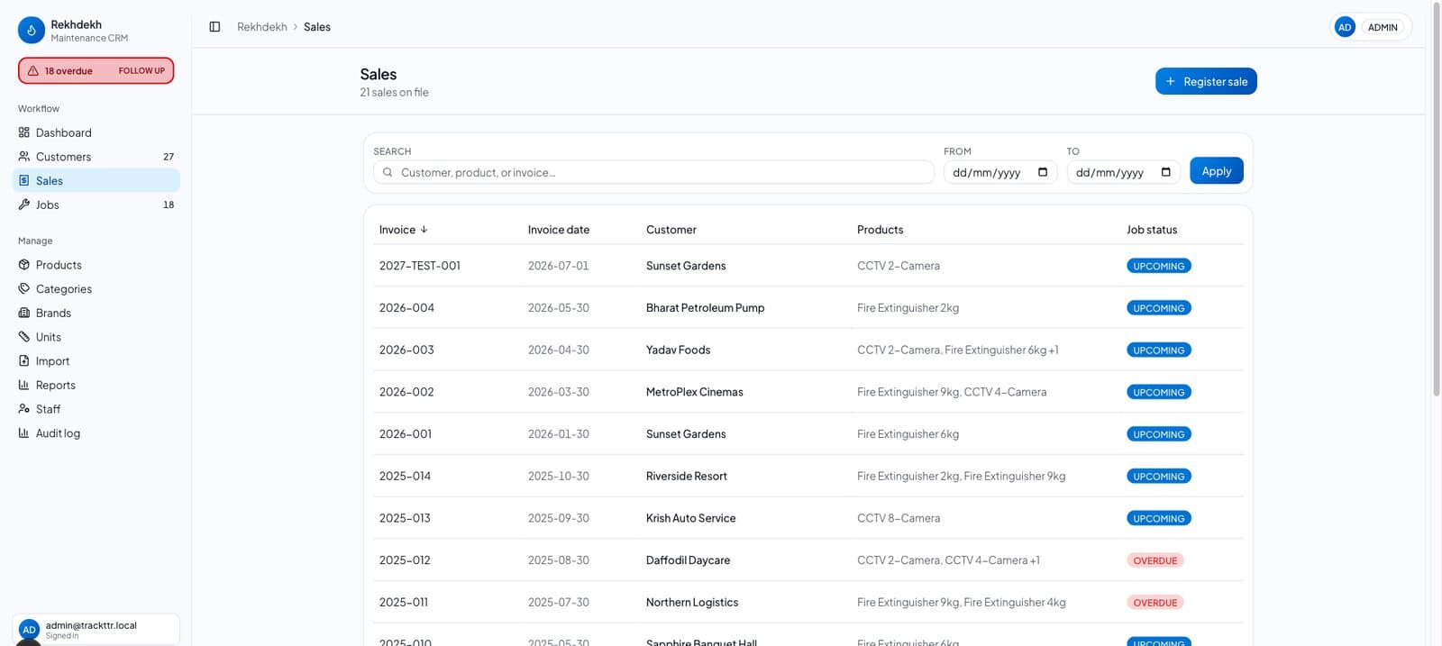Open the Reports menu item
The width and height of the screenshot is (1442, 646).
(x=96, y=385)
